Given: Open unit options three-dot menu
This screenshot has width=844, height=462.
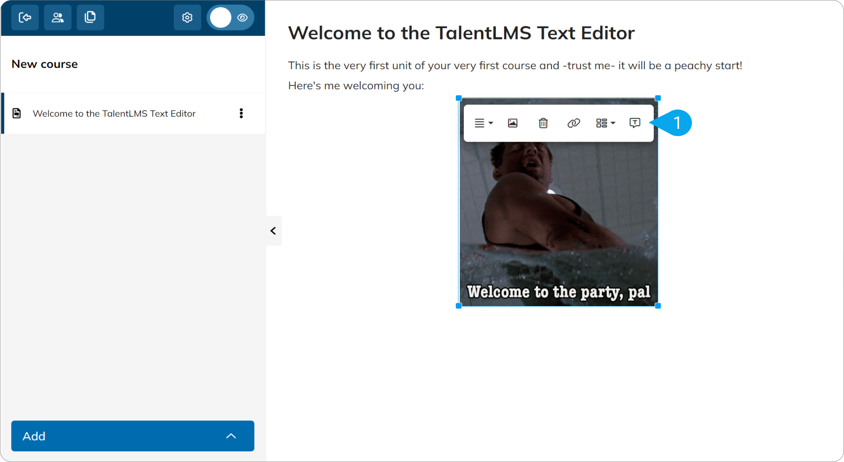Looking at the screenshot, I should (241, 113).
